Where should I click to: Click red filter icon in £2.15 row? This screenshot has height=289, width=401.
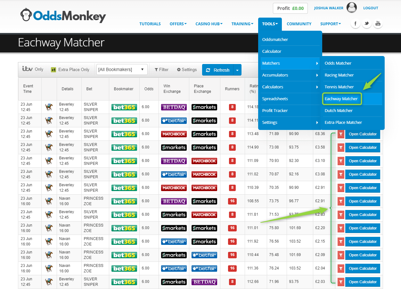(x=341, y=242)
